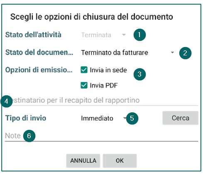Click the numbered marker 4 badge
This screenshot has height=174, width=203.
[6, 101]
